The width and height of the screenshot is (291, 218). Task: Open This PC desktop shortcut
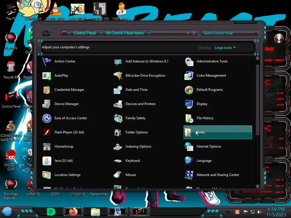tap(11, 11)
